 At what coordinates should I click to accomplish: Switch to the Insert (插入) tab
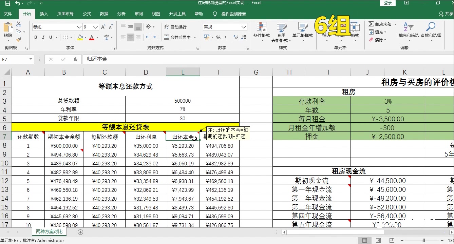pyautogui.click(x=44, y=14)
